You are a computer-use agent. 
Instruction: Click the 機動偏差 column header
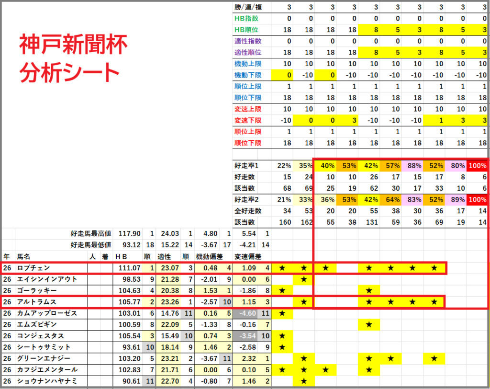tap(210, 257)
